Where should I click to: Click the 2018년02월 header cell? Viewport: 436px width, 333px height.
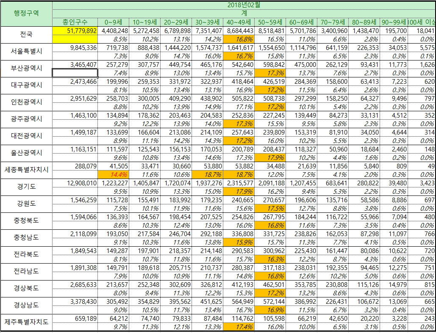244,5
